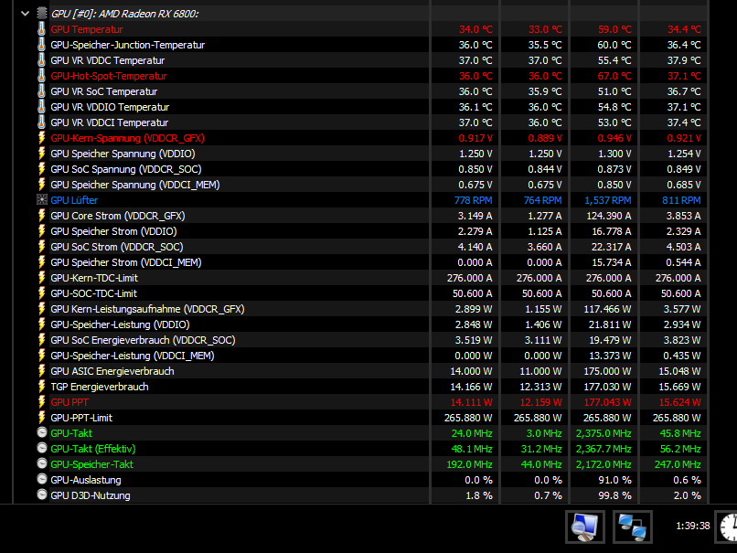Image resolution: width=737 pixels, height=553 pixels.
Task: Click the 67.0 °C hot spot maximum value
Action: (x=614, y=76)
